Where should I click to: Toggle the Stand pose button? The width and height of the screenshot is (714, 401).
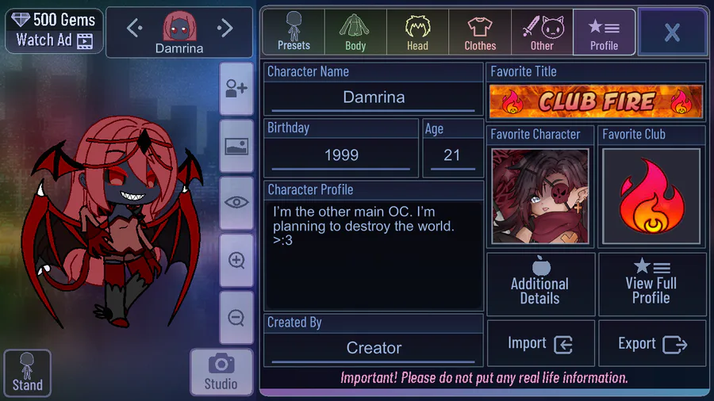[27, 372]
